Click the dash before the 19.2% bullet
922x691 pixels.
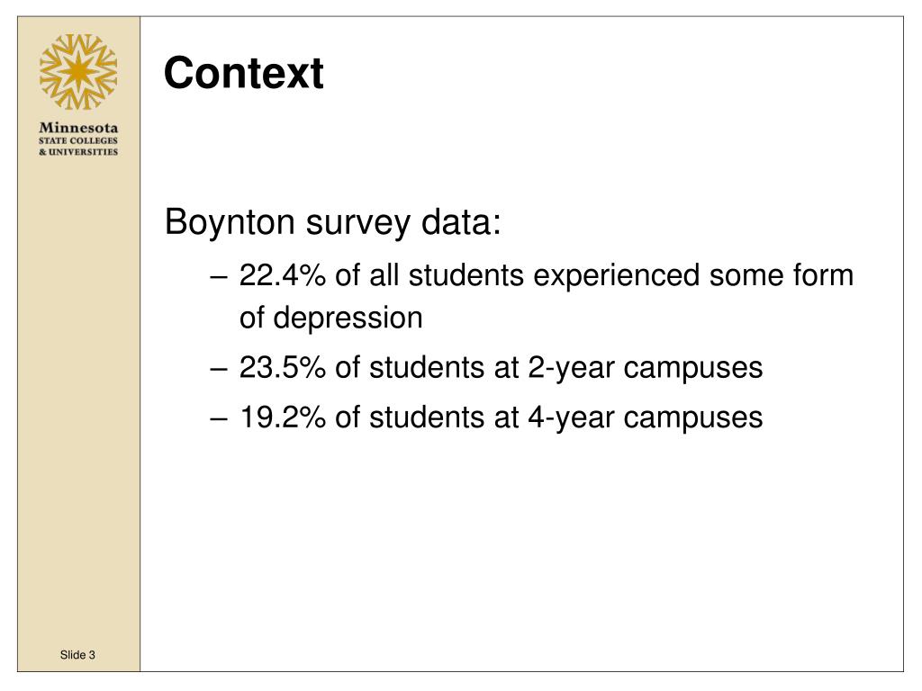click(219, 419)
